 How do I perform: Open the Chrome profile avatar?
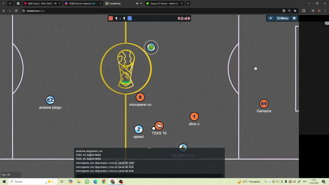point(319,11)
